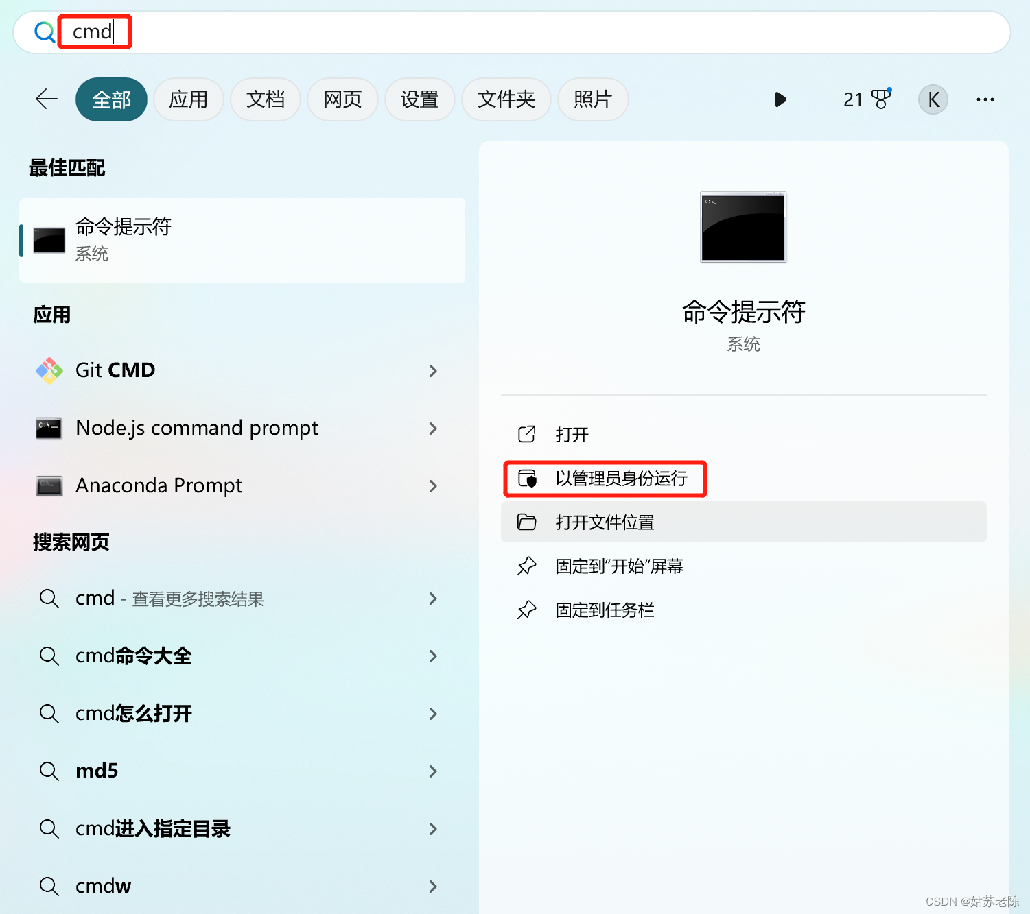This screenshot has width=1030, height=914.
Task: Click search icon beside cmd进入指定目录
Action: (49, 829)
